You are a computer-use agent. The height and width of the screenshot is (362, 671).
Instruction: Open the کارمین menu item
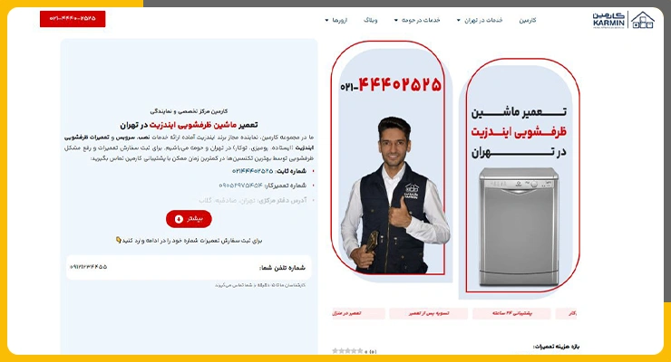point(528,20)
